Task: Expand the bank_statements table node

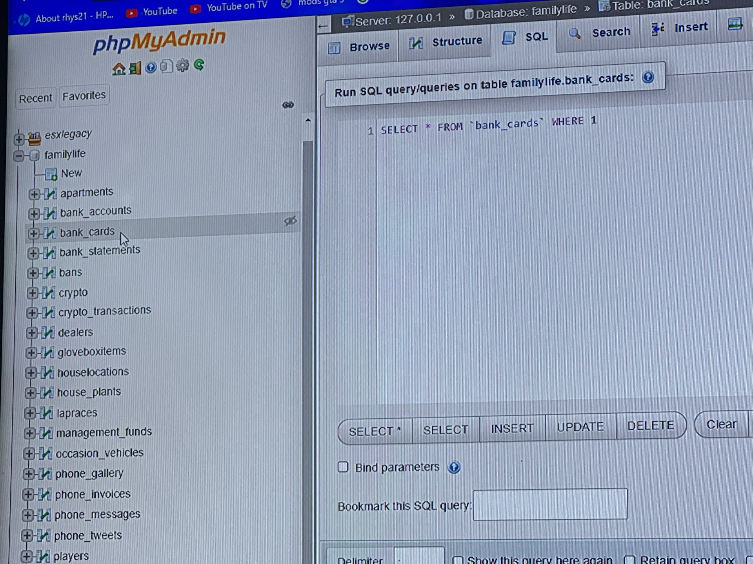Action: [x=33, y=253]
